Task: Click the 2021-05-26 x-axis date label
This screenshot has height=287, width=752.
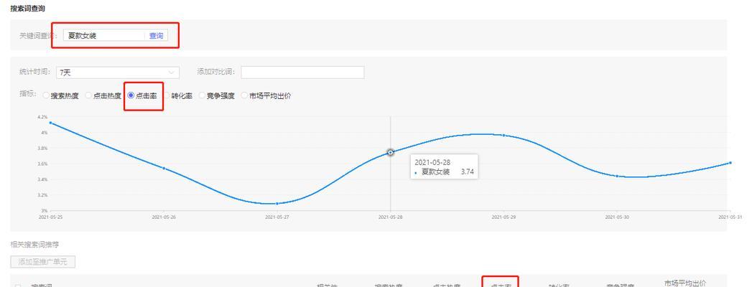Action: pyautogui.click(x=164, y=217)
